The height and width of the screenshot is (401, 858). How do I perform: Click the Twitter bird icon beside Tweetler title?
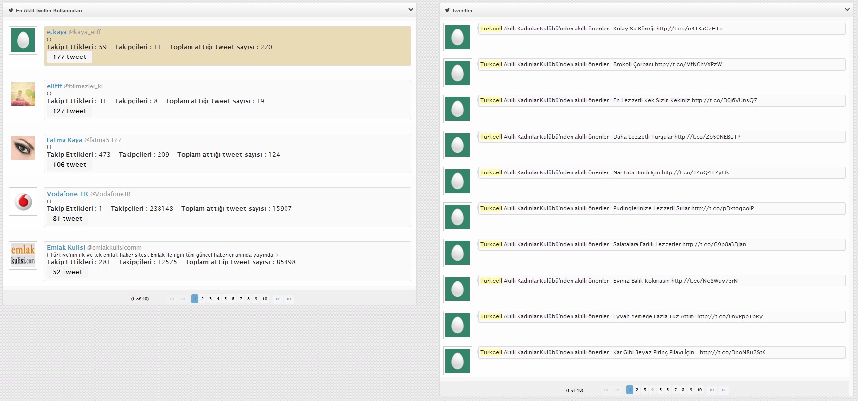pyautogui.click(x=447, y=10)
